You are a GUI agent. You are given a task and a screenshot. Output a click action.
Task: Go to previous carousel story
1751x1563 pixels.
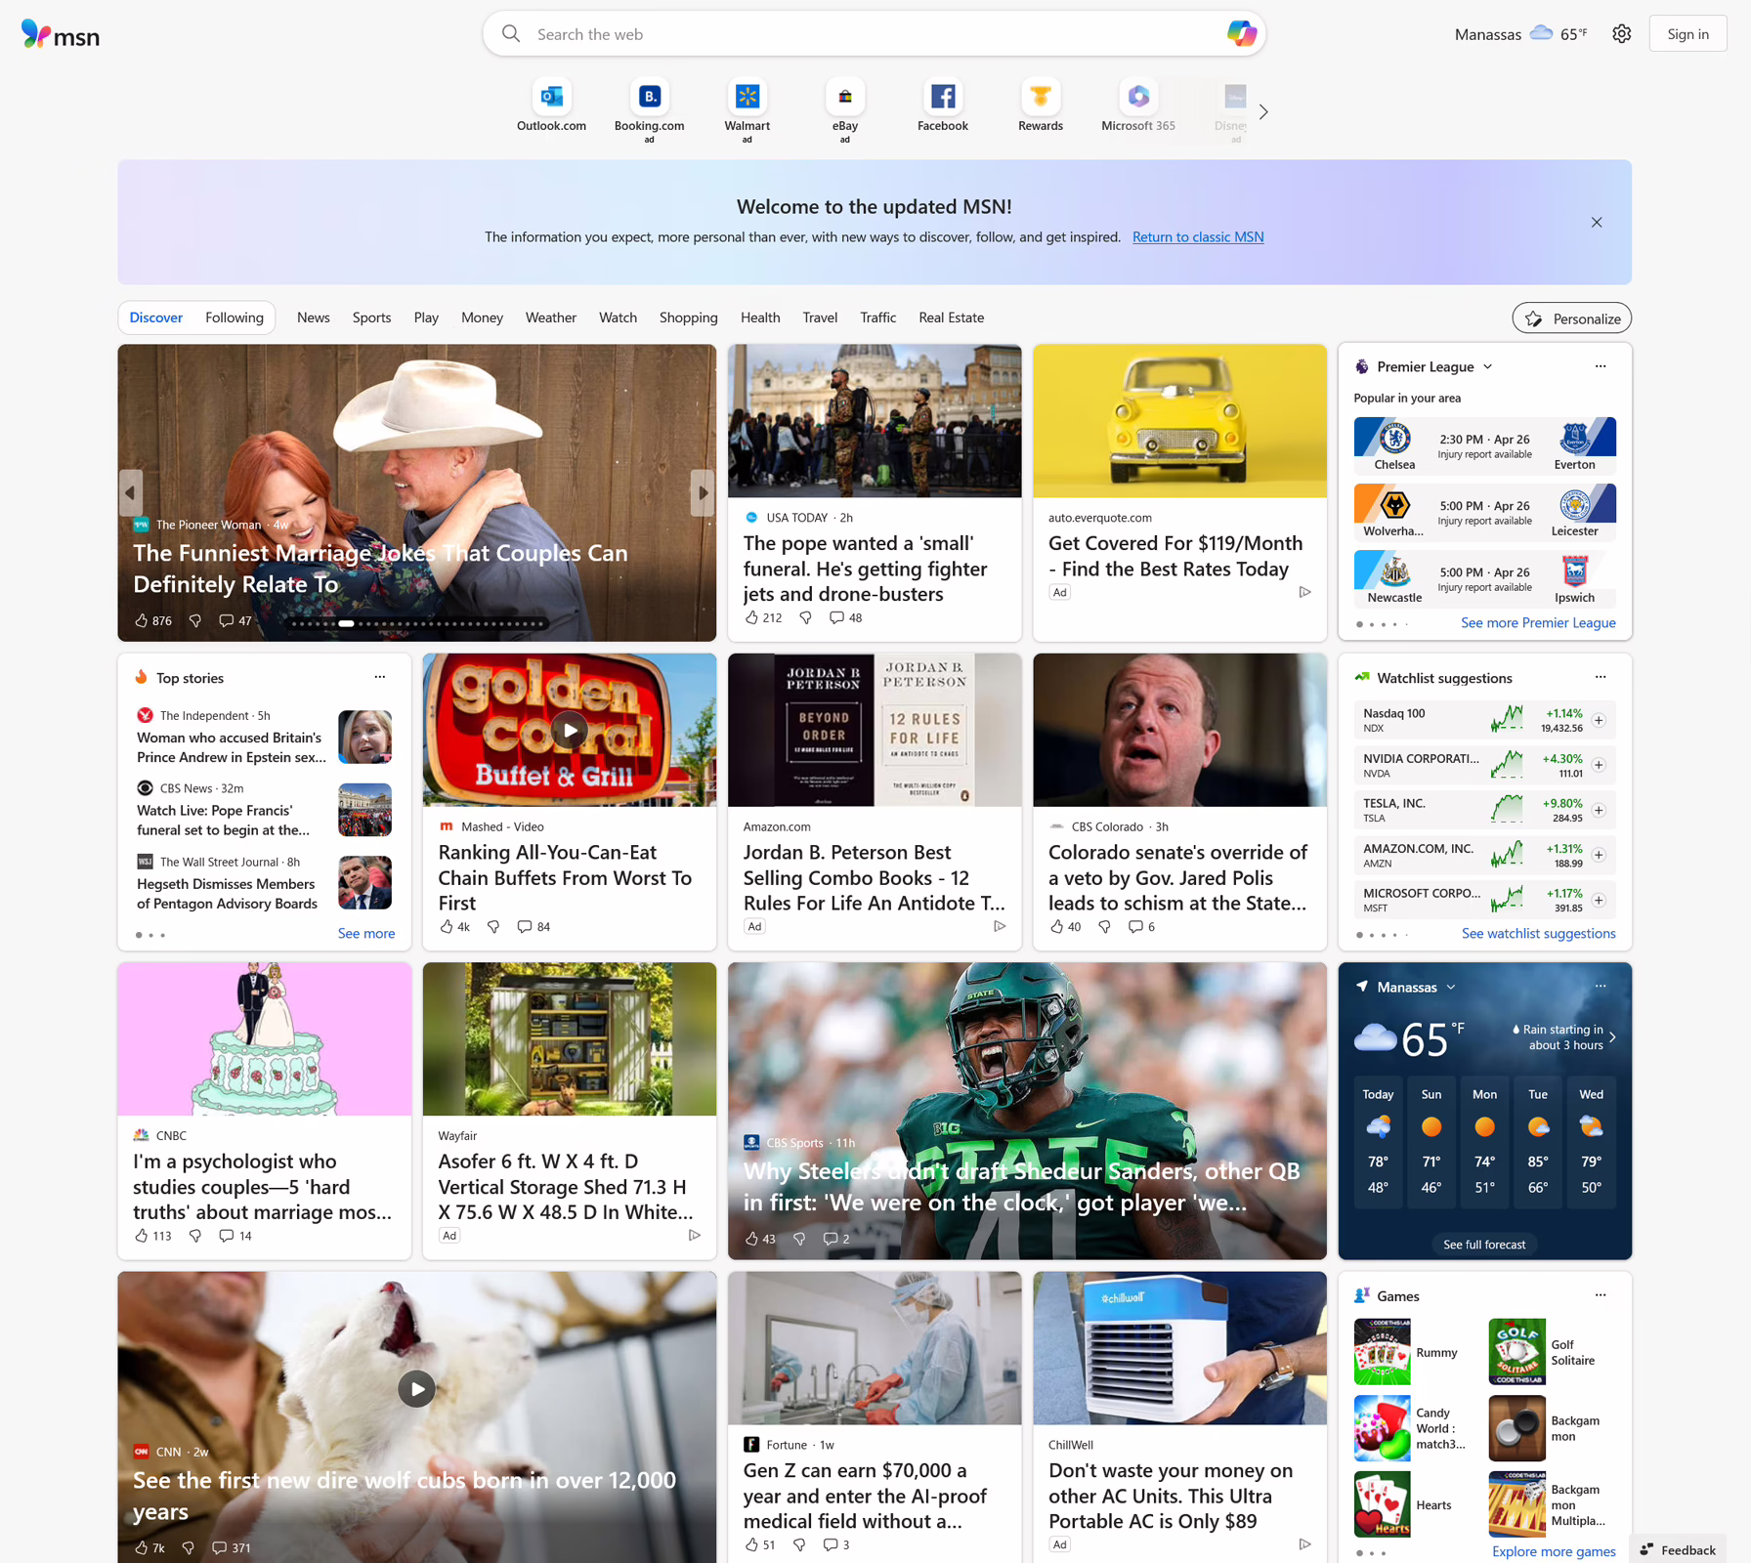coord(130,493)
